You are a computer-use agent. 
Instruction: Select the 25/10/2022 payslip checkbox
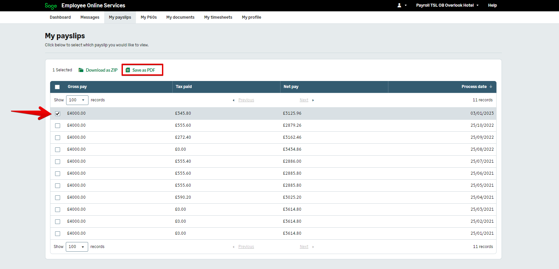click(x=58, y=126)
